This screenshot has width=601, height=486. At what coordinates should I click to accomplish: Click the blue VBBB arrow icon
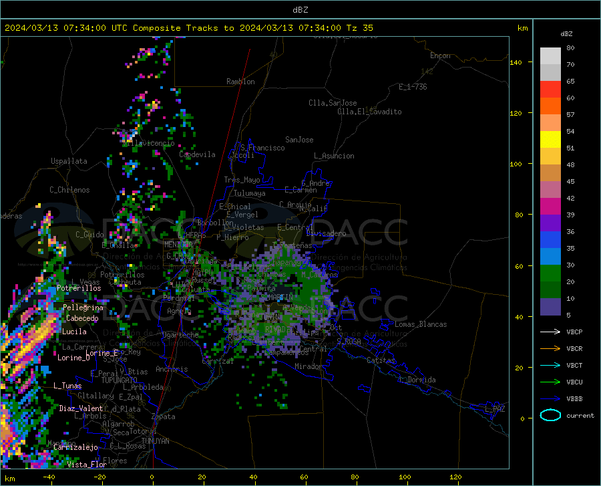click(550, 399)
